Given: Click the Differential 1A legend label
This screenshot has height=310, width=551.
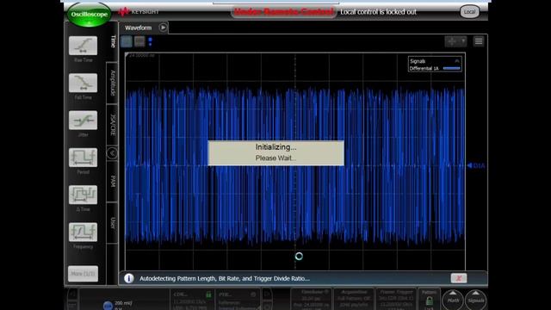Looking at the screenshot, I should pos(424,68).
